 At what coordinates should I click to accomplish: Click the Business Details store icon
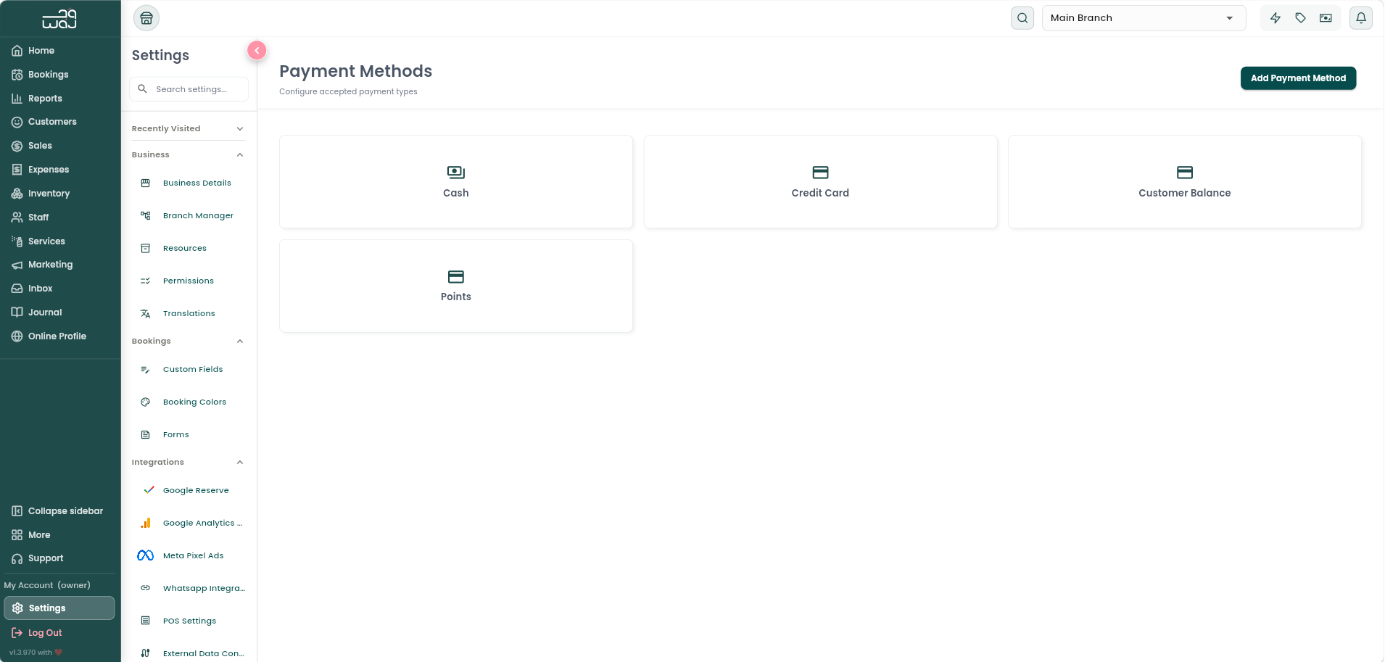(146, 183)
